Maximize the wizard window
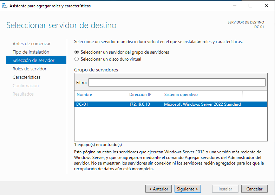Screen dimensions: 275x195 tap(250, 6)
